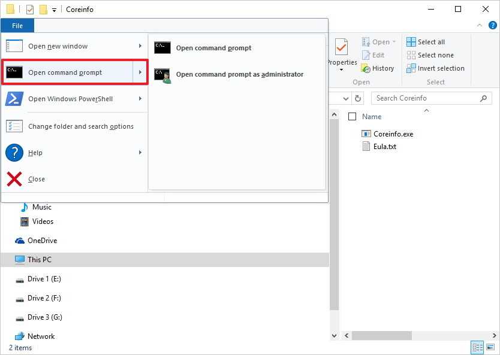The image size is (500, 355).
Task: Click the Search Coreinfo input field
Action: [x=426, y=98]
